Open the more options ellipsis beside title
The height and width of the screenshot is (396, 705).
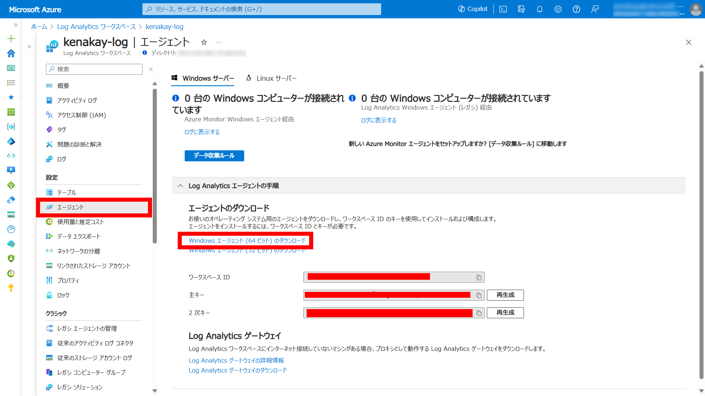pyautogui.click(x=219, y=42)
